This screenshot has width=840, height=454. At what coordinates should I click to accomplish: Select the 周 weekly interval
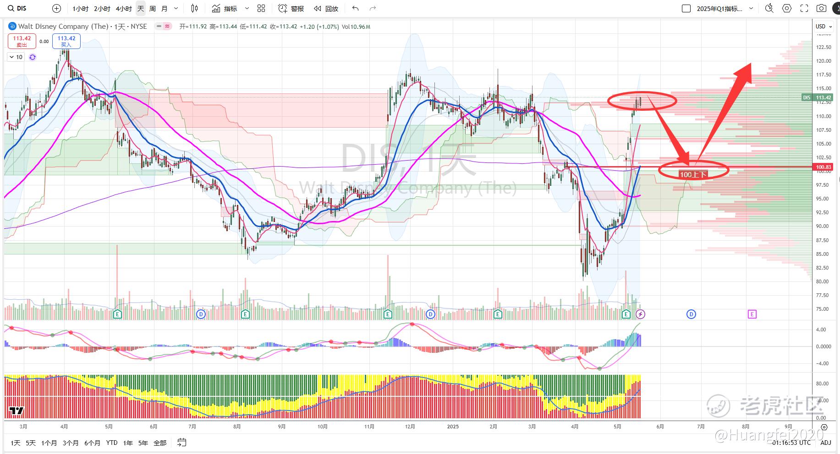(x=153, y=8)
